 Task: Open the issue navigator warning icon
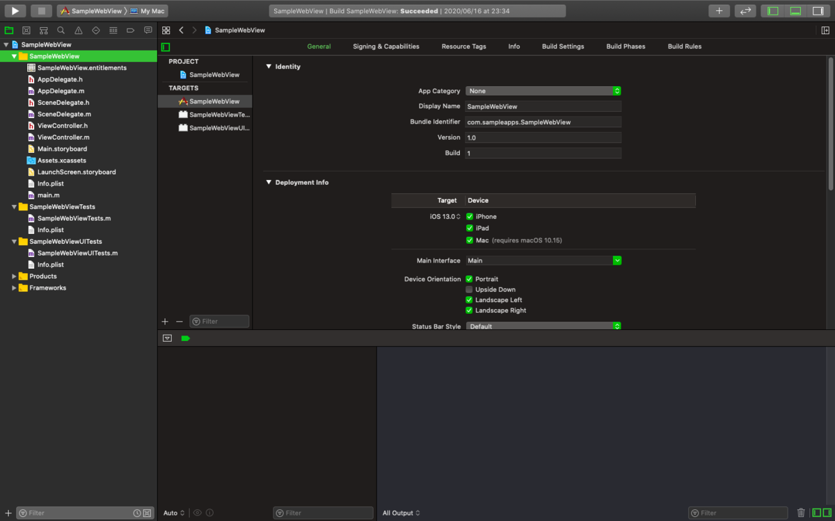(x=79, y=31)
